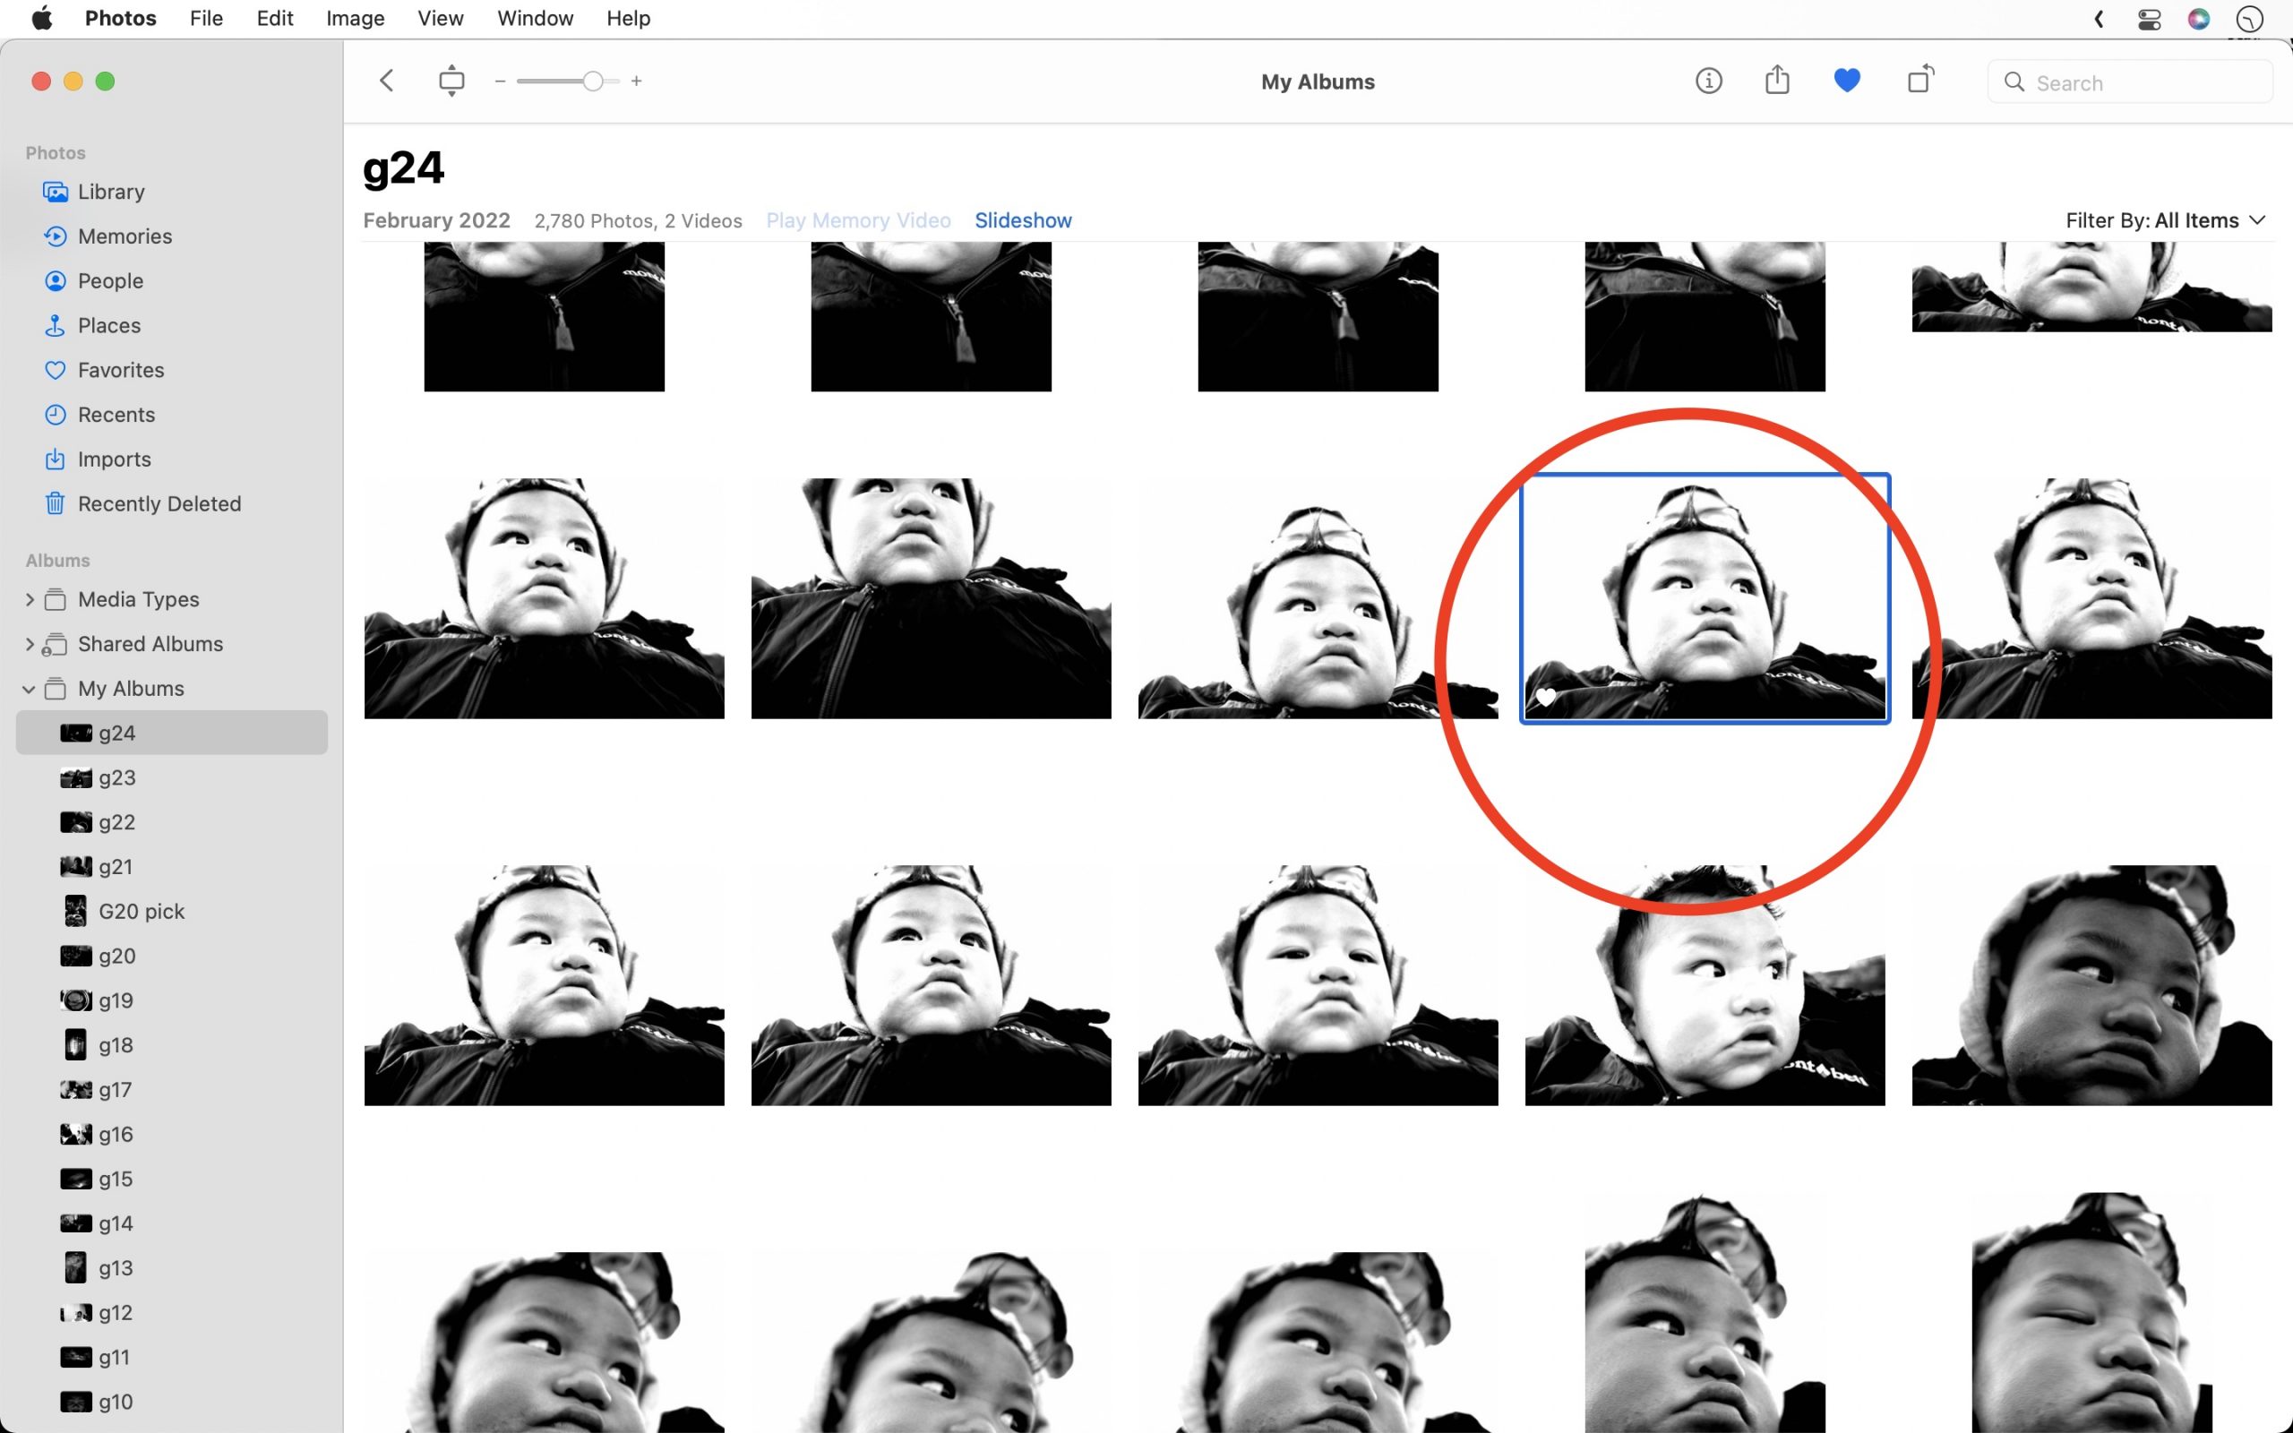Open the Image menu
This screenshot has height=1433, width=2293.
(x=356, y=18)
